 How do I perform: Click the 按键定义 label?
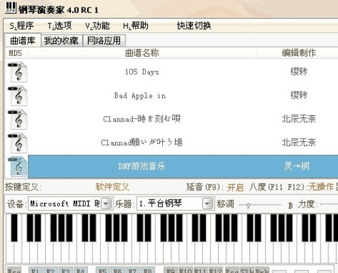(23, 187)
